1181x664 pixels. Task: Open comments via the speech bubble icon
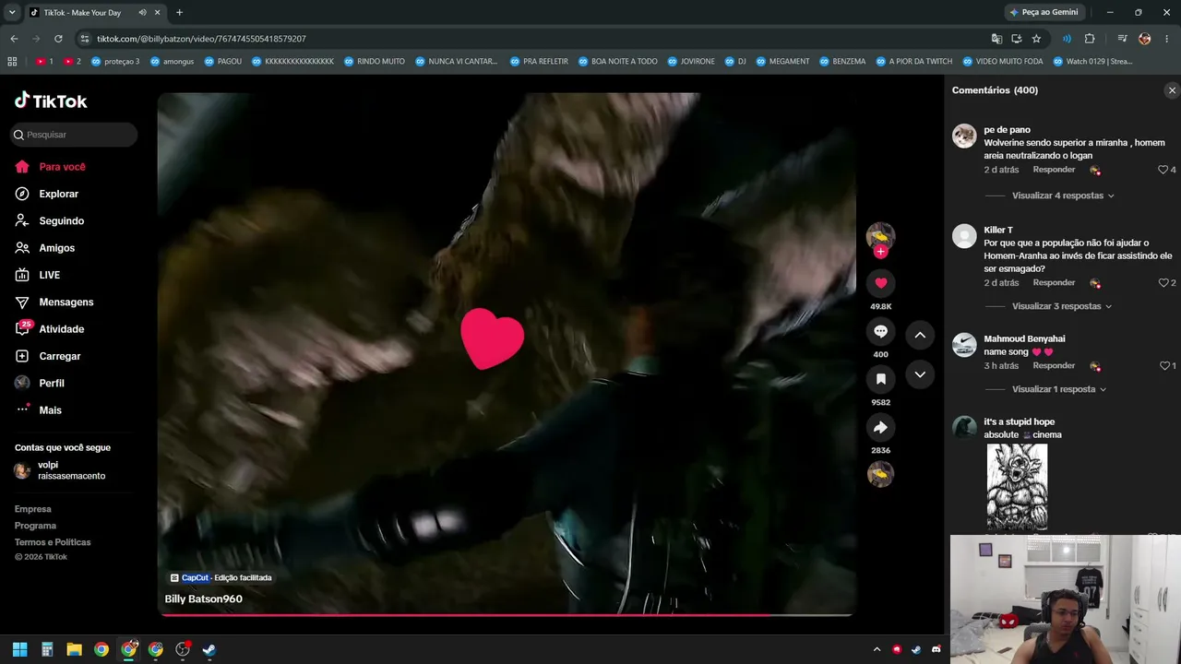point(880,331)
